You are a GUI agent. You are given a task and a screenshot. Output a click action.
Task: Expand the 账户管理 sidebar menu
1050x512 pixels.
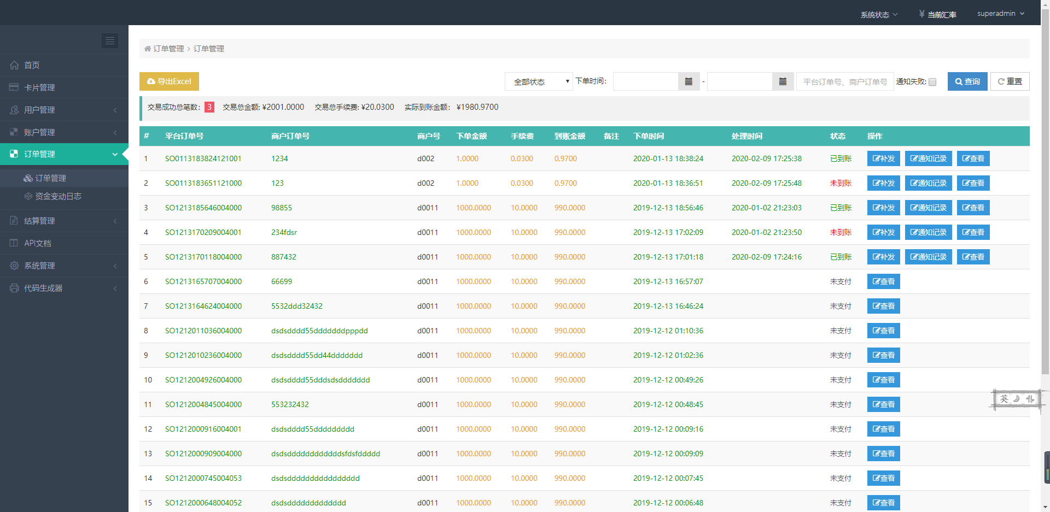coord(64,132)
